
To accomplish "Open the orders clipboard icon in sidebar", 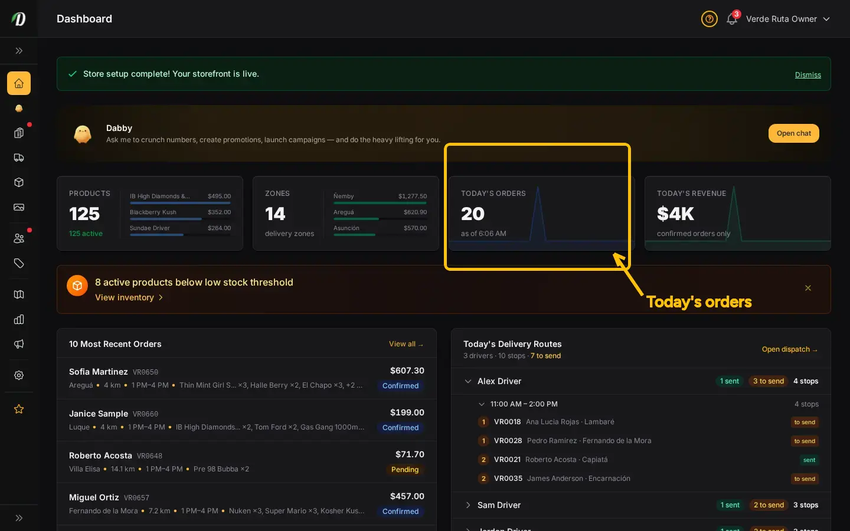I will pos(19,133).
